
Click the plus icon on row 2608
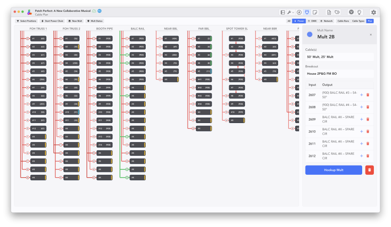tap(361, 107)
